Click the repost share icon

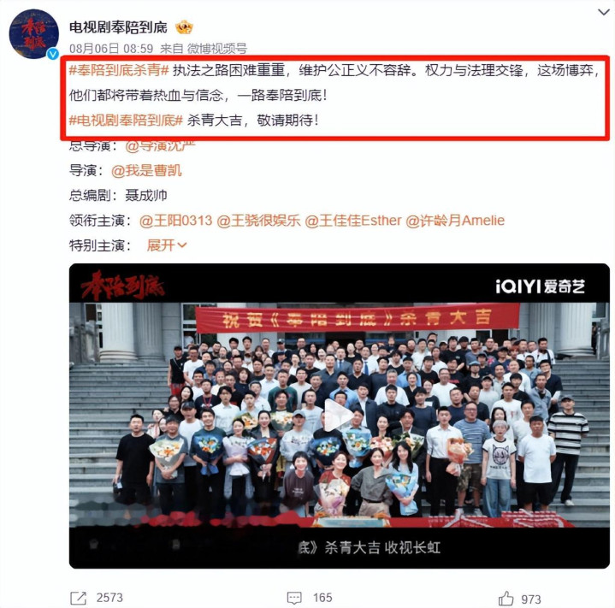coord(78,598)
